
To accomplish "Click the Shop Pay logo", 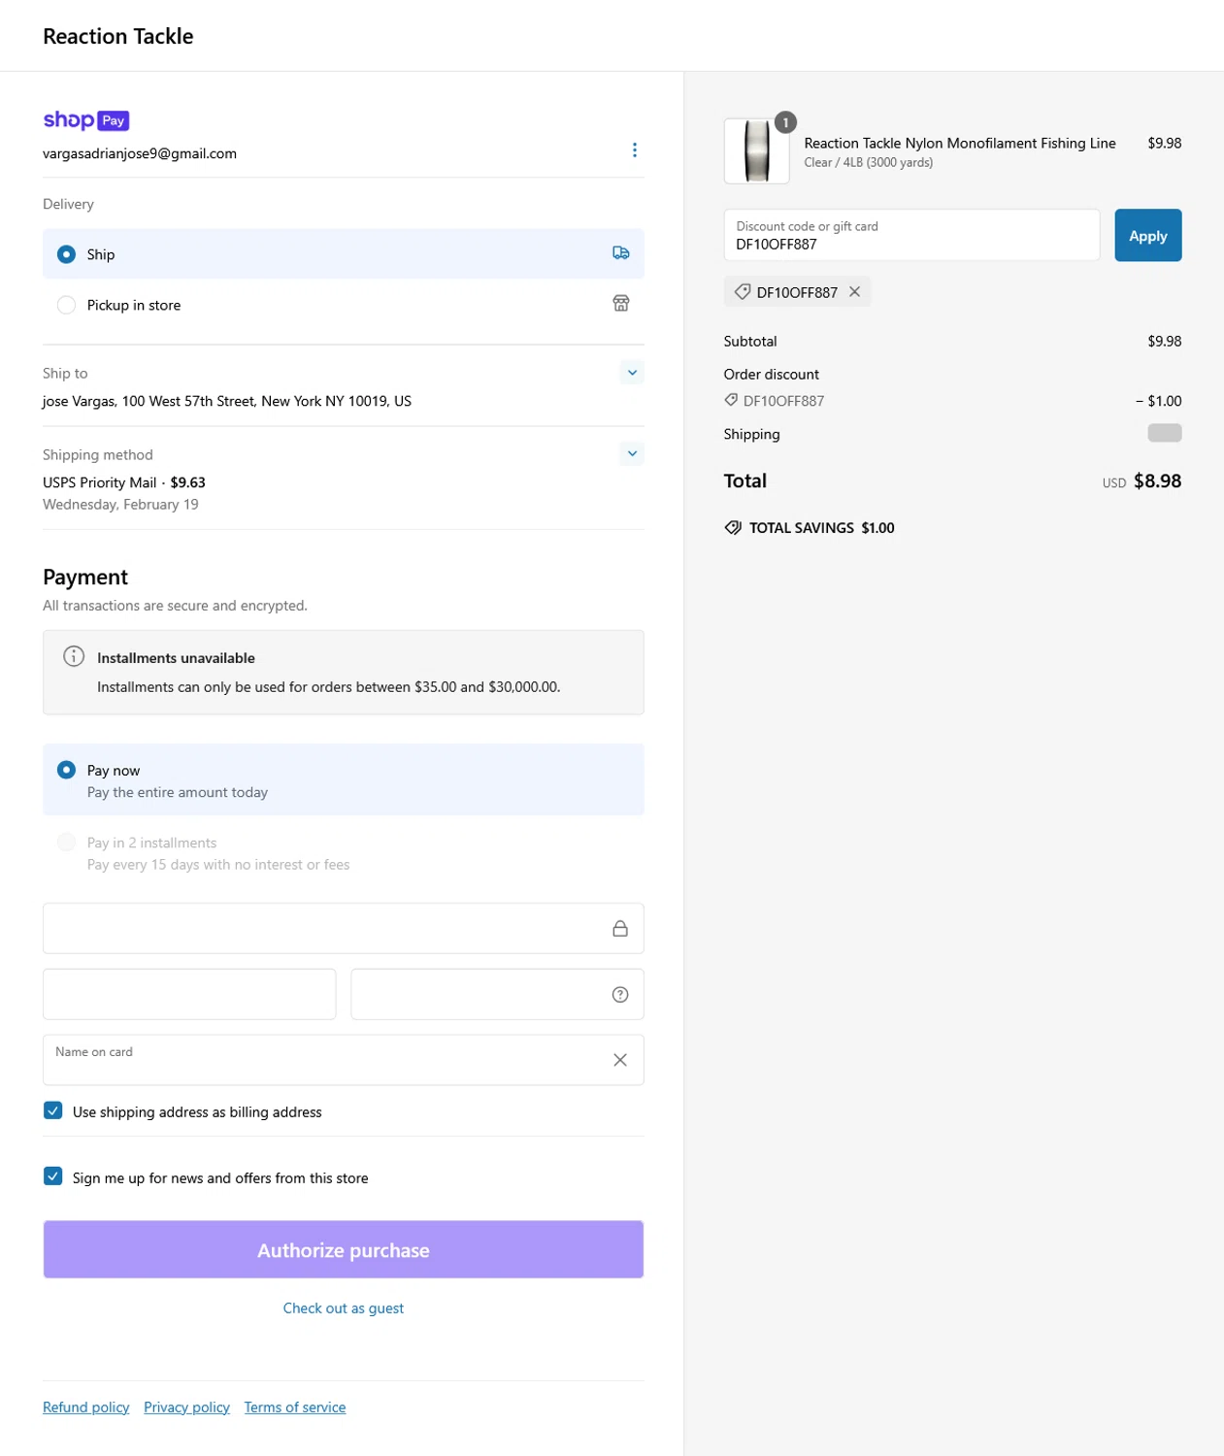I will click(x=86, y=120).
